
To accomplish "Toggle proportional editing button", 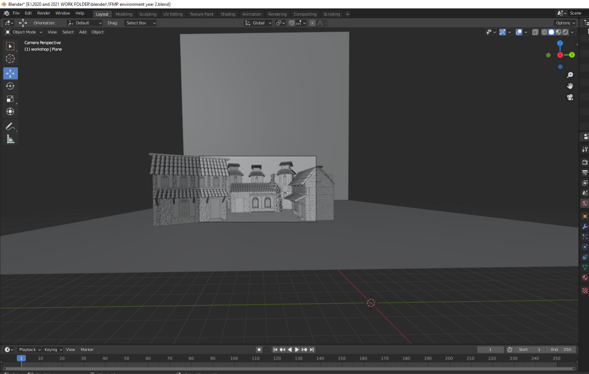I will [x=312, y=23].
